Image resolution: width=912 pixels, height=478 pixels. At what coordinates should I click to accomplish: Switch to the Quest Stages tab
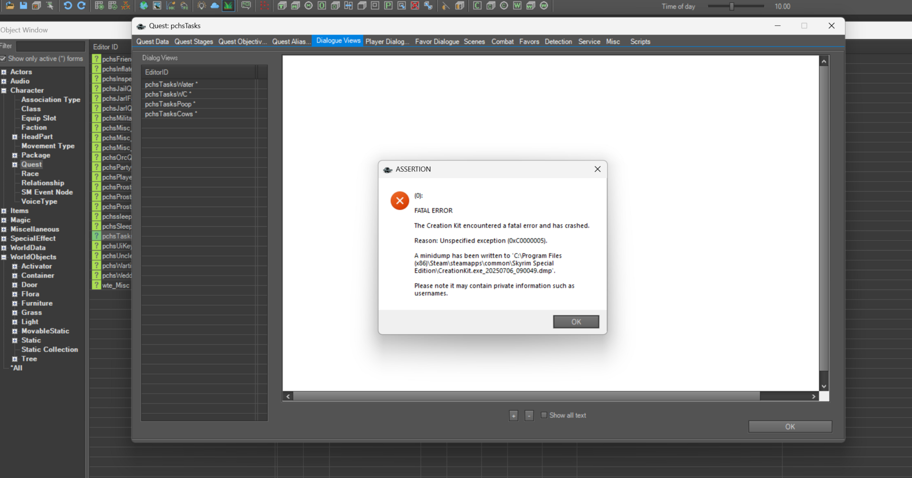click(194, 41)
